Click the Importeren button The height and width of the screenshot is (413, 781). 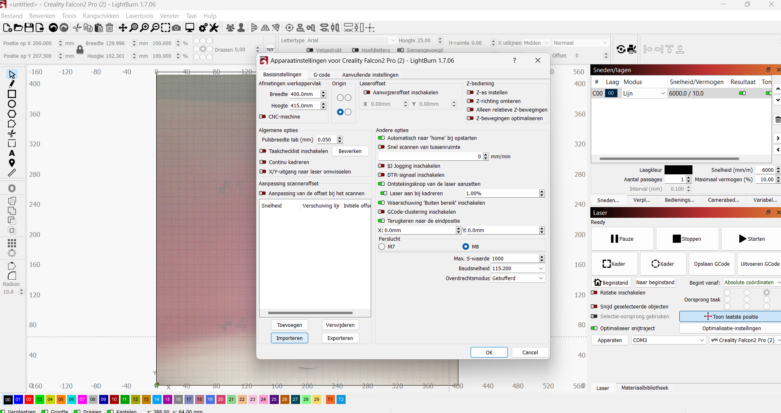[x=289, y=338]
